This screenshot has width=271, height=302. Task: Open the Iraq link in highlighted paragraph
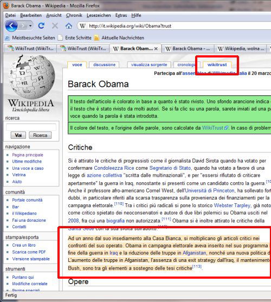click(114, 253)
